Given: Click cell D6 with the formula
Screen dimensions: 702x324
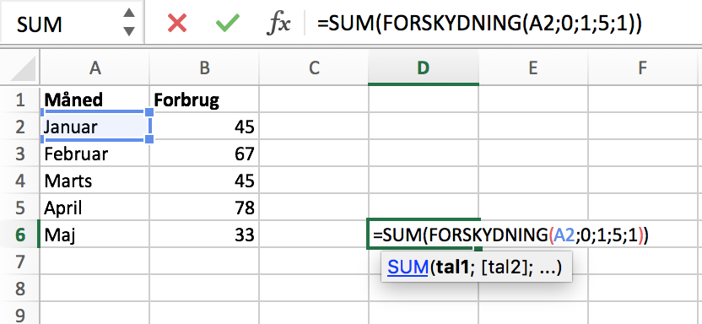Looking at the screenshot, I should pos(423,235).
